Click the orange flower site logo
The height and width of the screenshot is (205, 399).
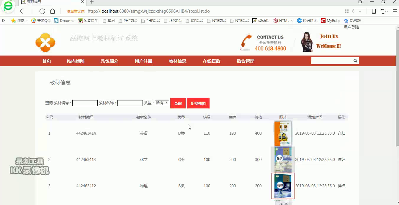pos(45,43)
